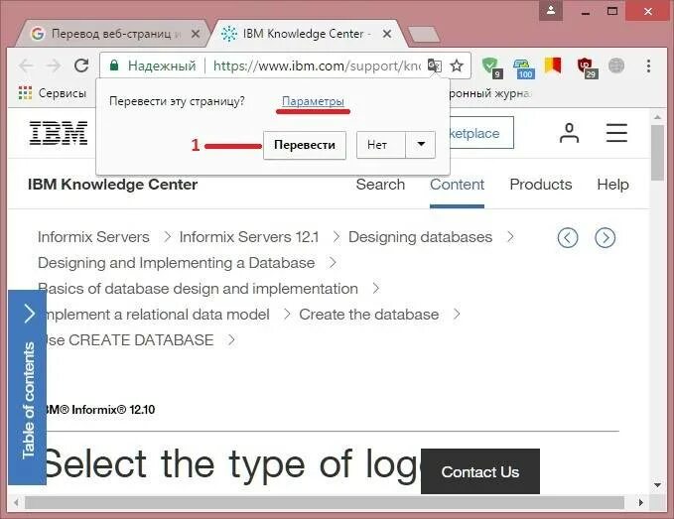Expand the Table of contents side panel
674x519 pixels.
click(x=28, y=387)
